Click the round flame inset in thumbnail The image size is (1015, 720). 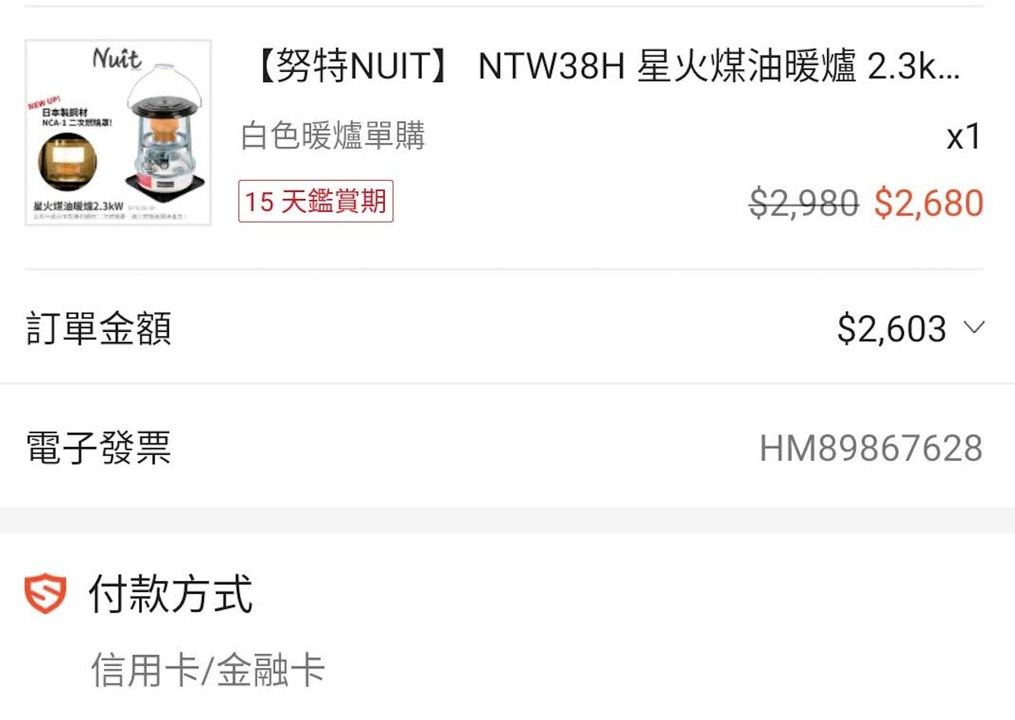pyautogui.click(x=67, y=162)
